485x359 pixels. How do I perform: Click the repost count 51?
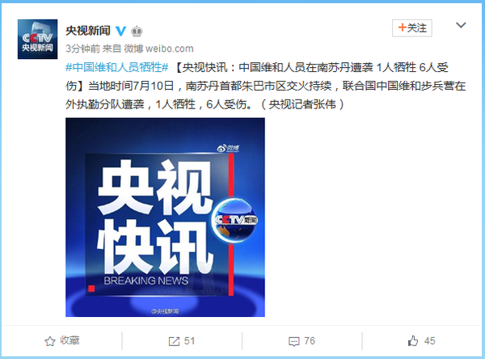pyautogui.click(x=189, y=341)
